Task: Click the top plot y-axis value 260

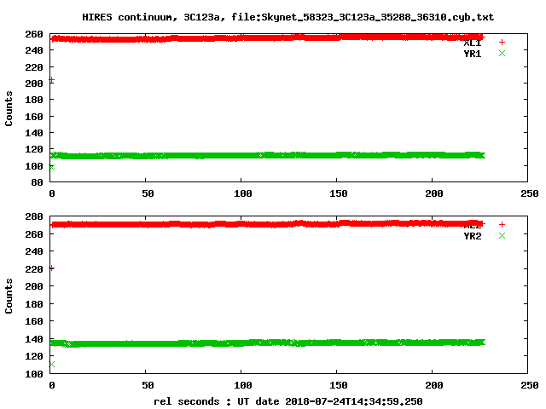Action: pos(34,34)
